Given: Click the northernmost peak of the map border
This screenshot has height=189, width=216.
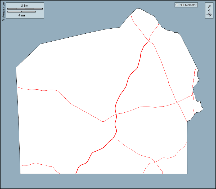Looking at the screenshot, I should click(137, 8).
